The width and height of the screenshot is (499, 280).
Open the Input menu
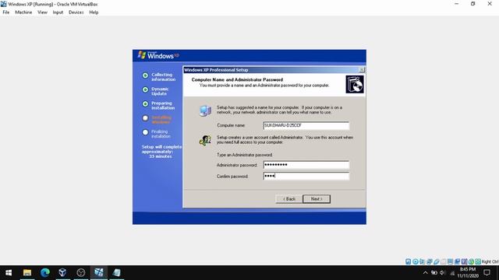point(58,12)
